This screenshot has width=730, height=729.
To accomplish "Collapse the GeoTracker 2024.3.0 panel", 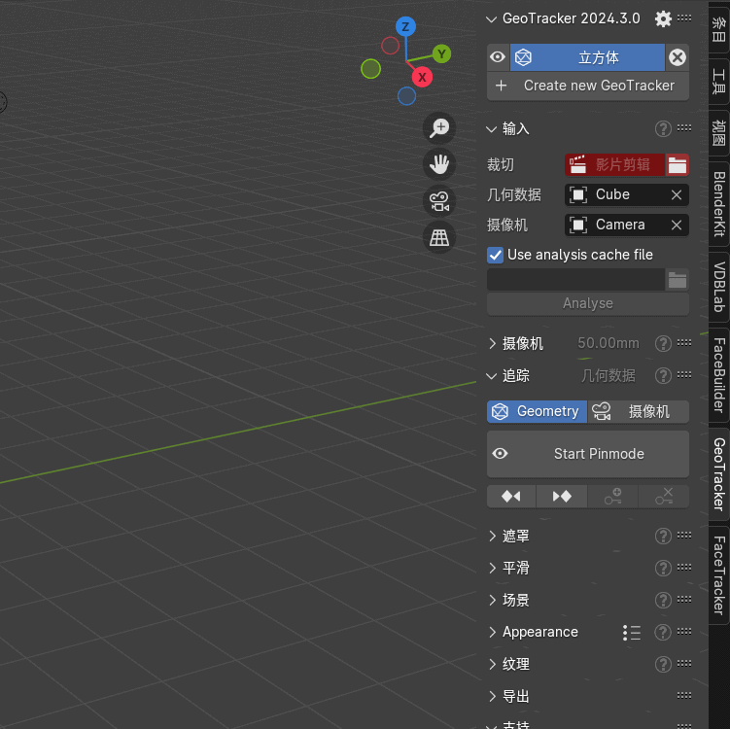I will [491, 19].
